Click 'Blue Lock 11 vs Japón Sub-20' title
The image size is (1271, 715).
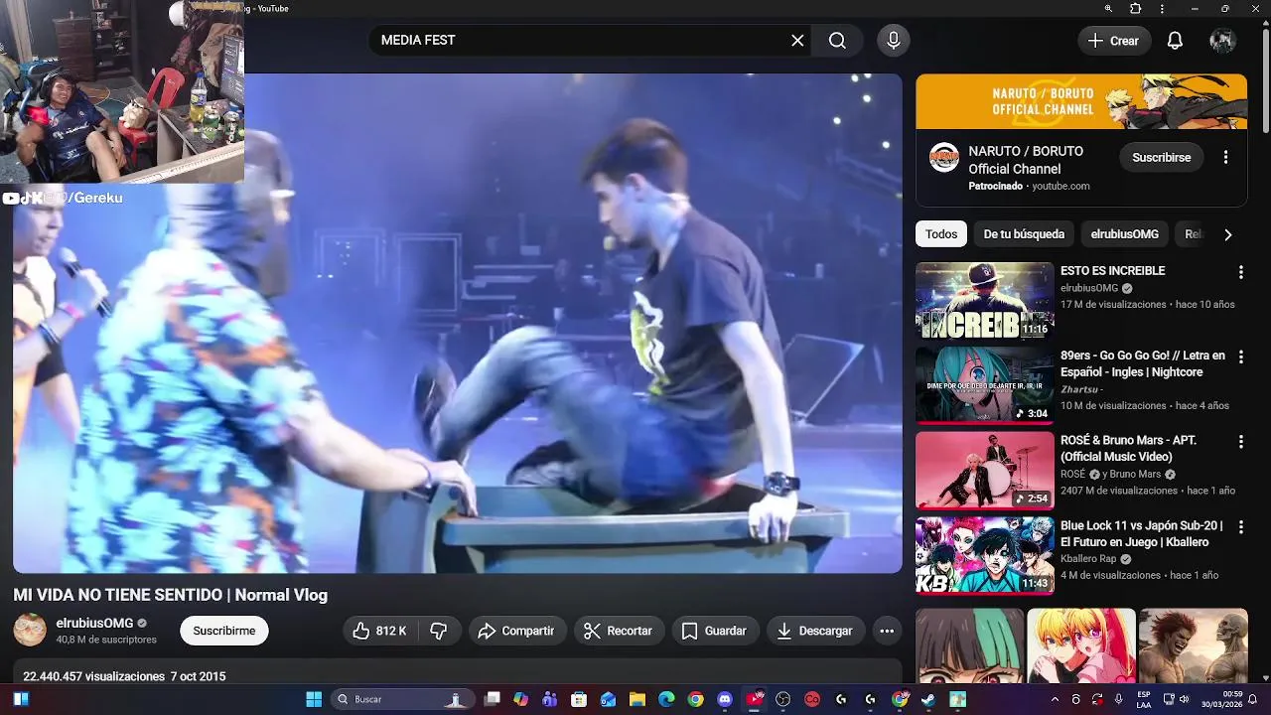coord(1142,533)
